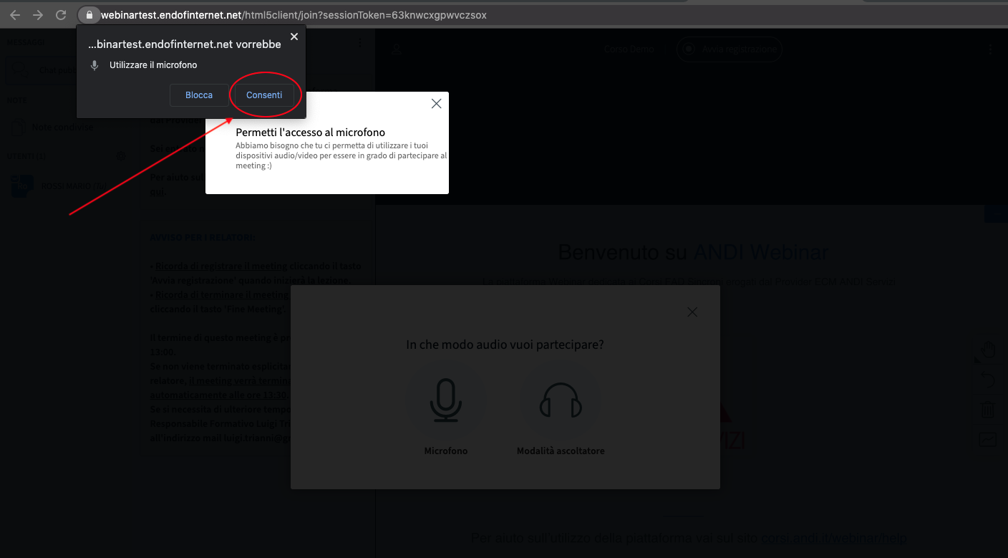Click the 'UTENTI (1)' section label
The height and width of the screenshot is (558, 1008).
[x=27, y=156]
